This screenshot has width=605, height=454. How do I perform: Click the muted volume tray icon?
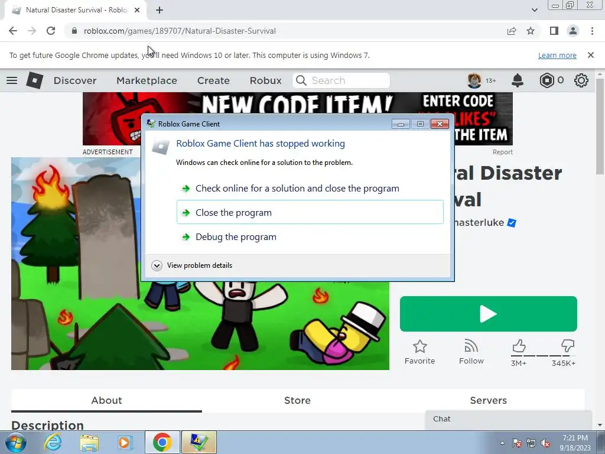(x=545, y=443)
